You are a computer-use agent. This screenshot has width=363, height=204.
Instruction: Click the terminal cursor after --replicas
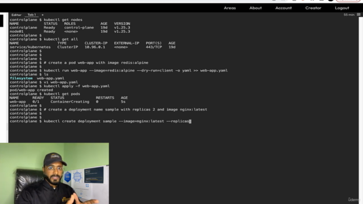click(x=190, y=121)
